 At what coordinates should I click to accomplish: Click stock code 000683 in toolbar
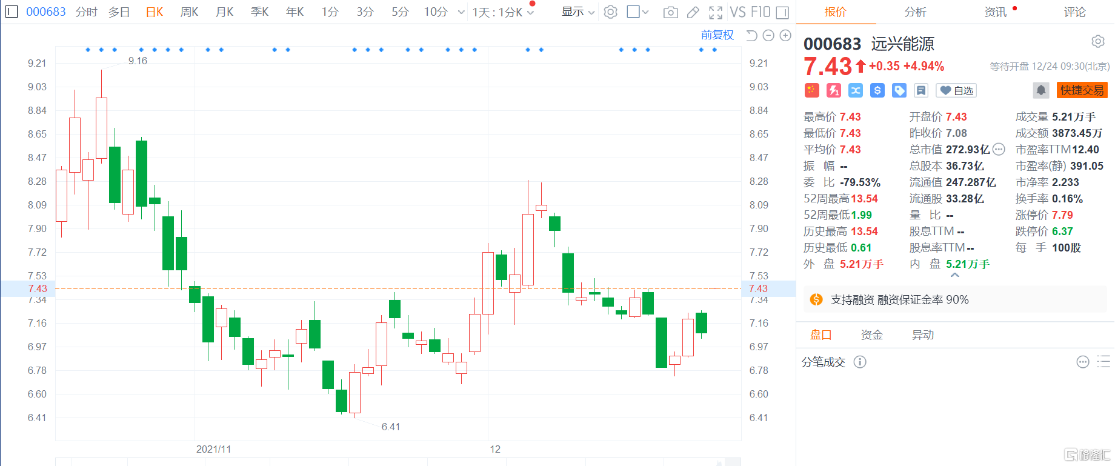point(46,12)
